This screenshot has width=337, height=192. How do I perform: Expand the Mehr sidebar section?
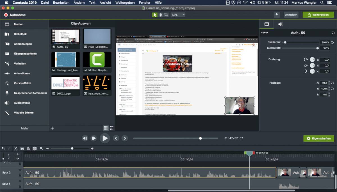point(24,128)
